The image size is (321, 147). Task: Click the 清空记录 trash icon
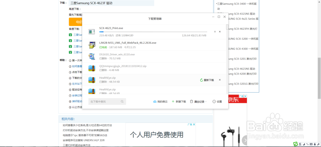(x=191, y=102)
